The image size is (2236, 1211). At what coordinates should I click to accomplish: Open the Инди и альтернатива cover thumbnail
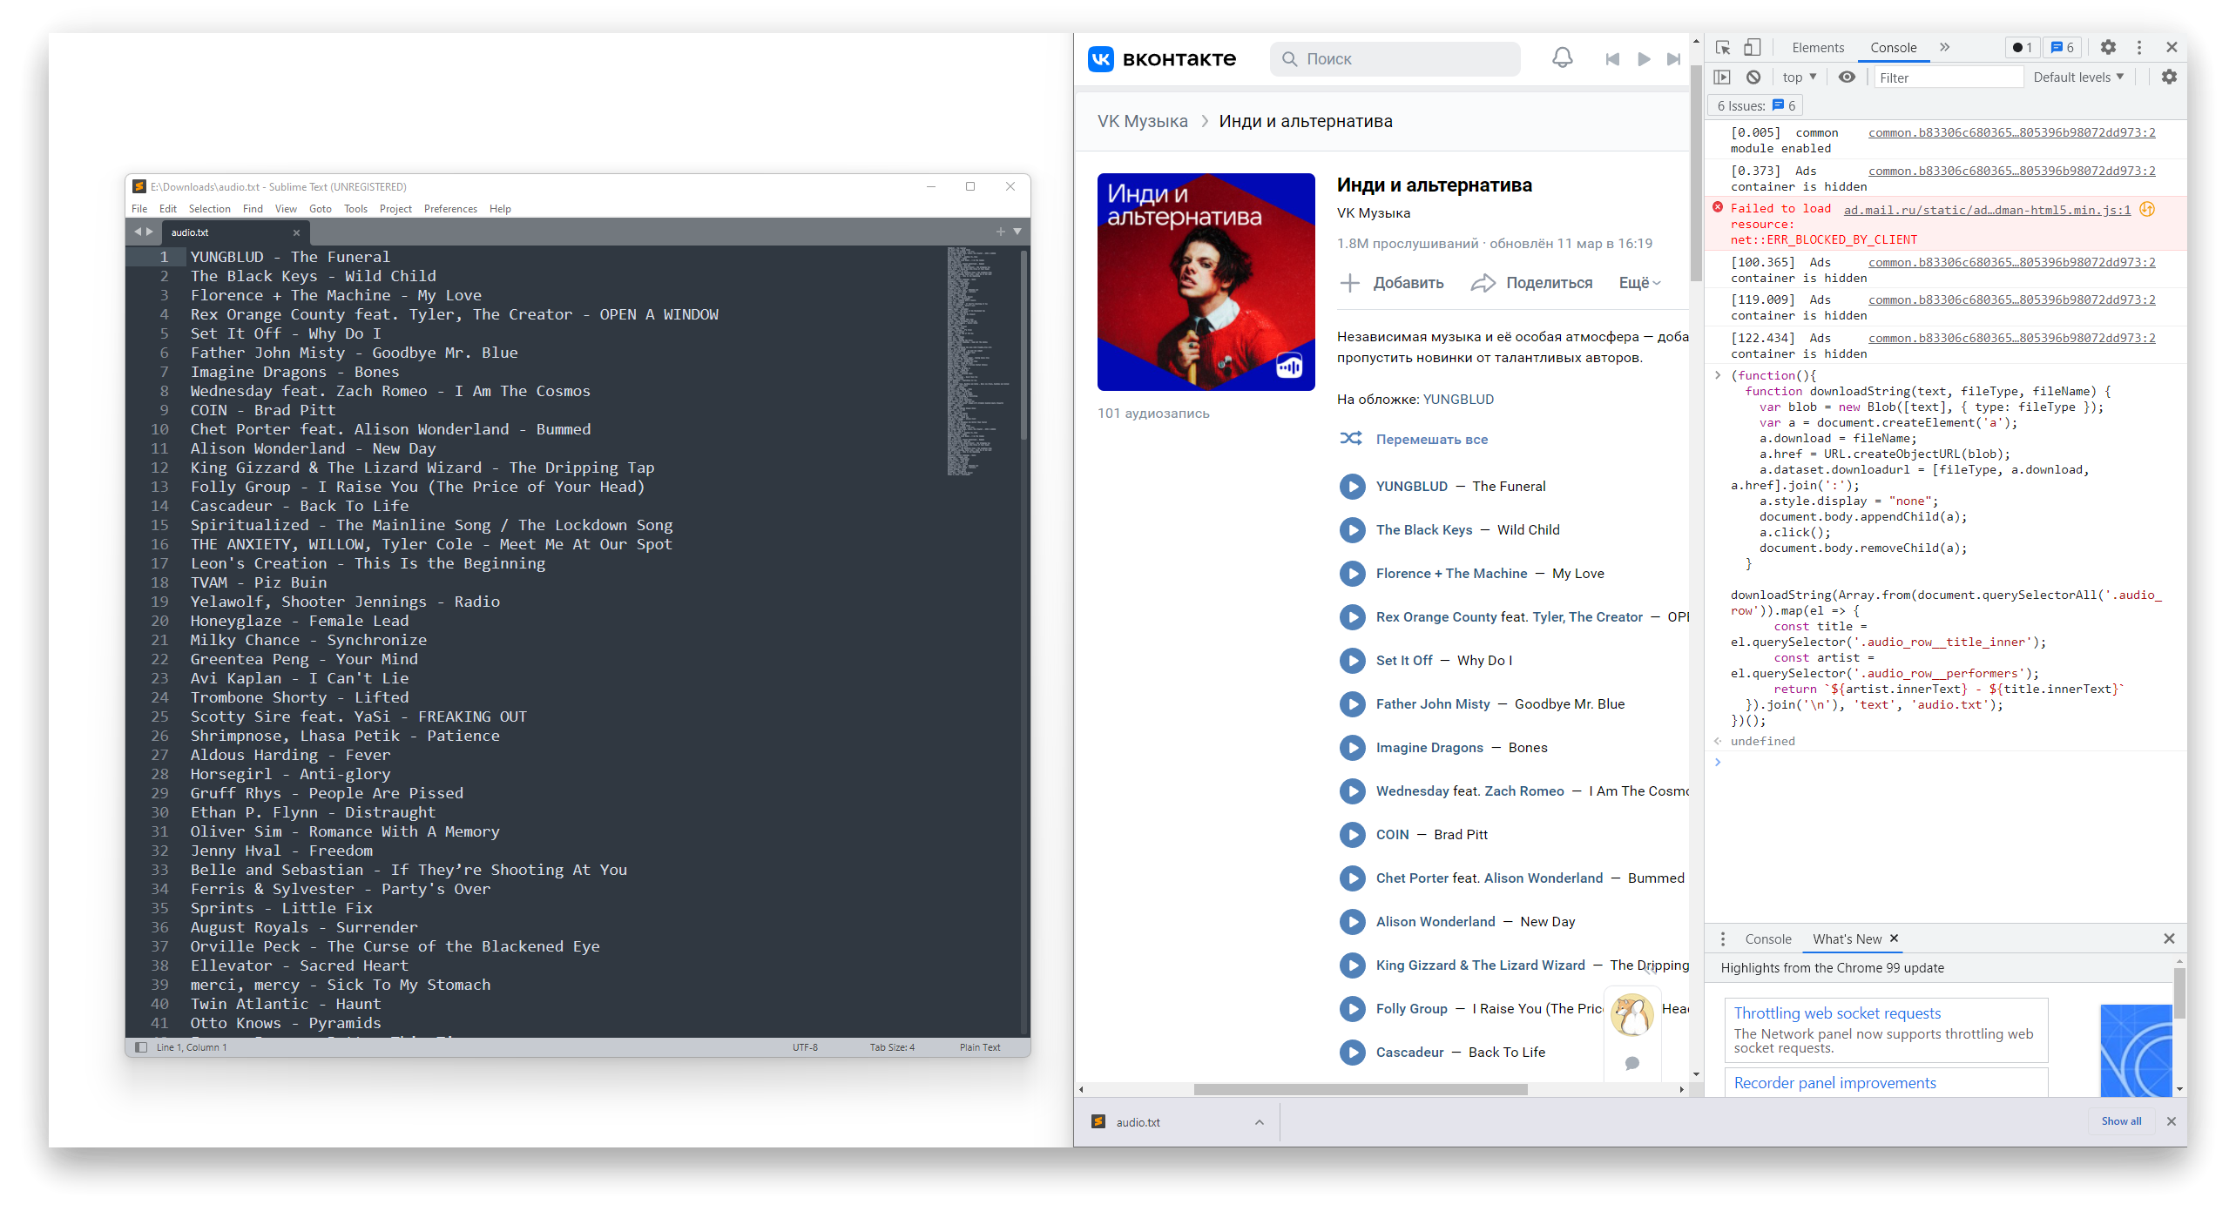pos(1206,282)
